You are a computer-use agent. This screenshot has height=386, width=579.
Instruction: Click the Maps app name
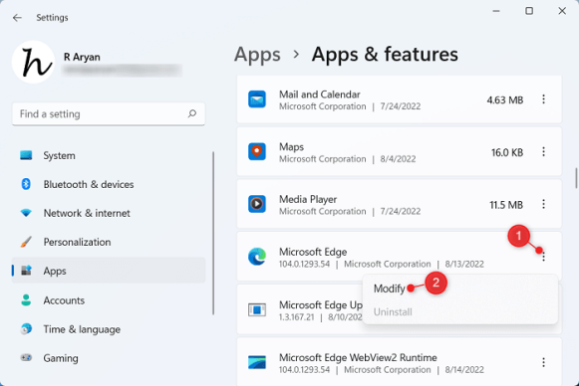291,146
